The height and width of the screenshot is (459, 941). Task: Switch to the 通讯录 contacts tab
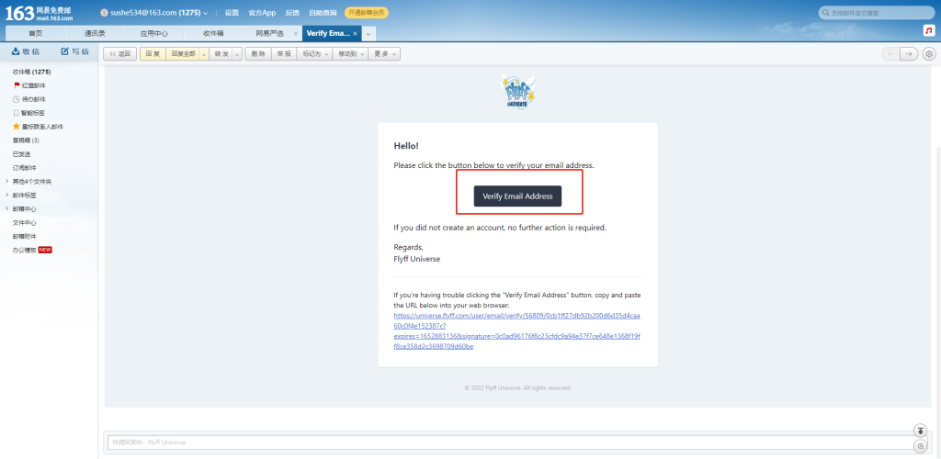pos(95,33)
